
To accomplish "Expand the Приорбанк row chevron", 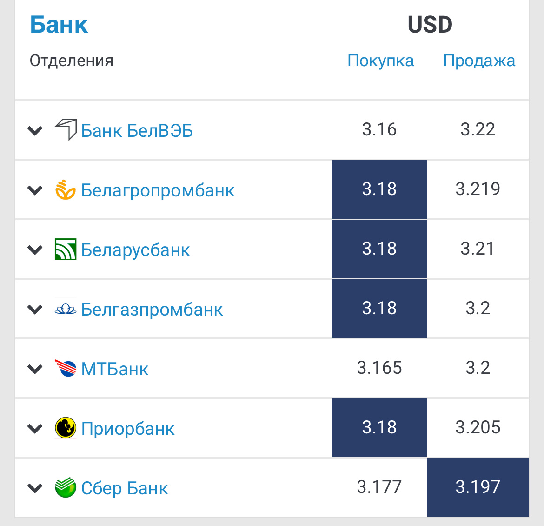I will (x=35, y=428).
